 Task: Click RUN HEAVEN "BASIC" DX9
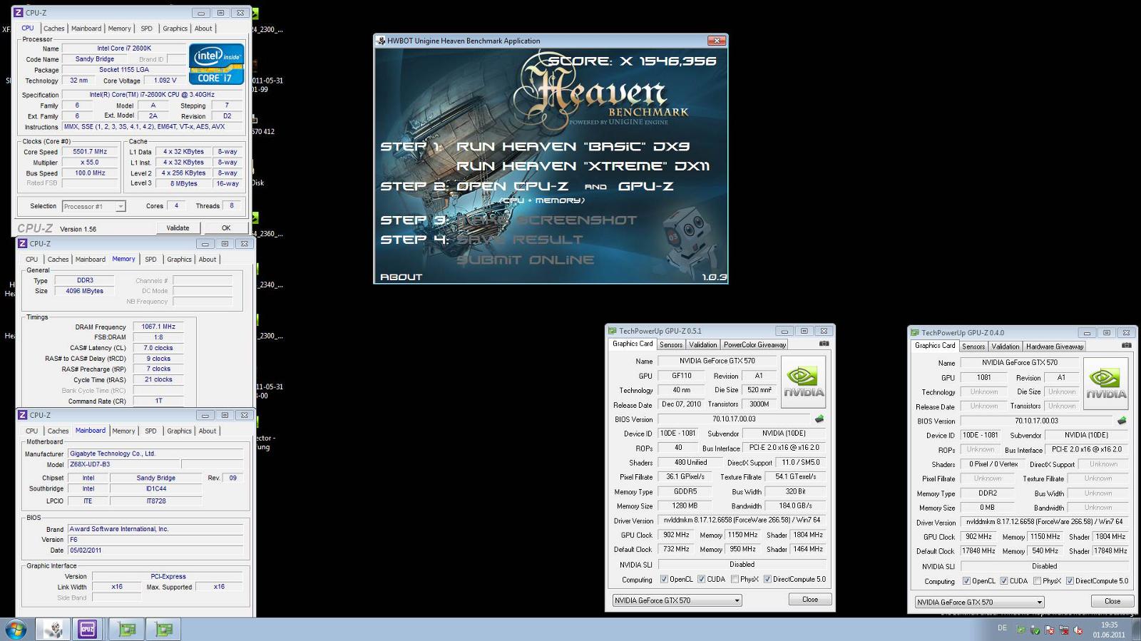pyautogui.click(x=573, y=146)
